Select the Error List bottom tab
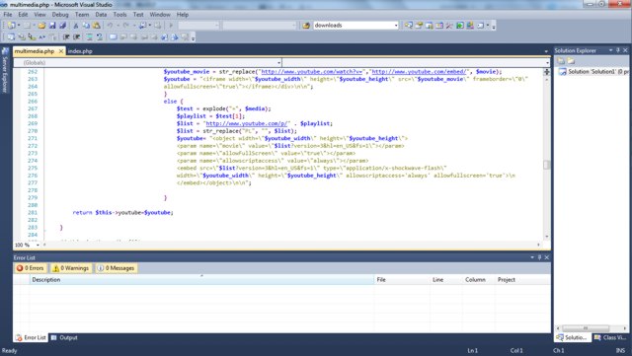632x356 pixels. coord(31,338)
